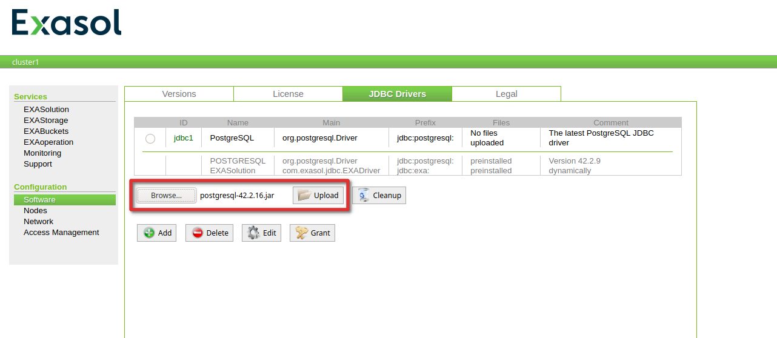Switch to the Versions tab
The height and width of the screenshot is (338, 777).
tap(179, 94)
